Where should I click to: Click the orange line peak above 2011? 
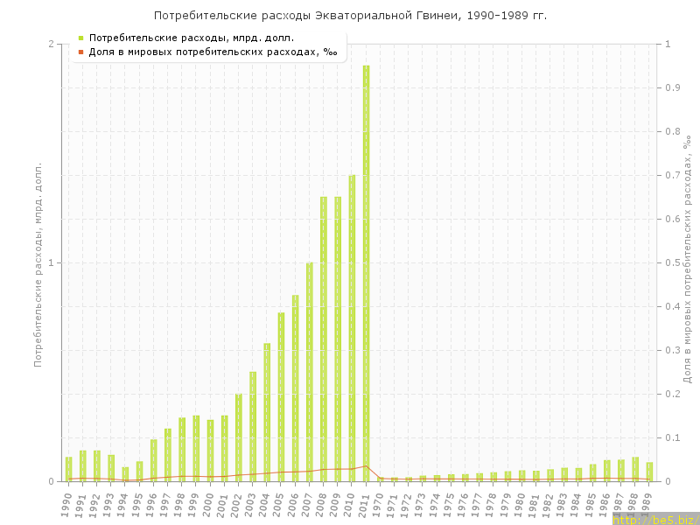[366, 465]
